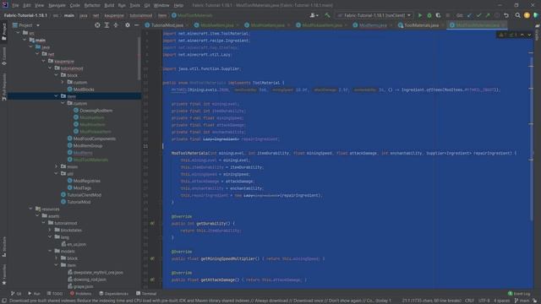Image resolution: width=541 pixels, height=304 pixels.
Task: Jump to previous highlighted error arrow in editor
Action: pos(522,35)
